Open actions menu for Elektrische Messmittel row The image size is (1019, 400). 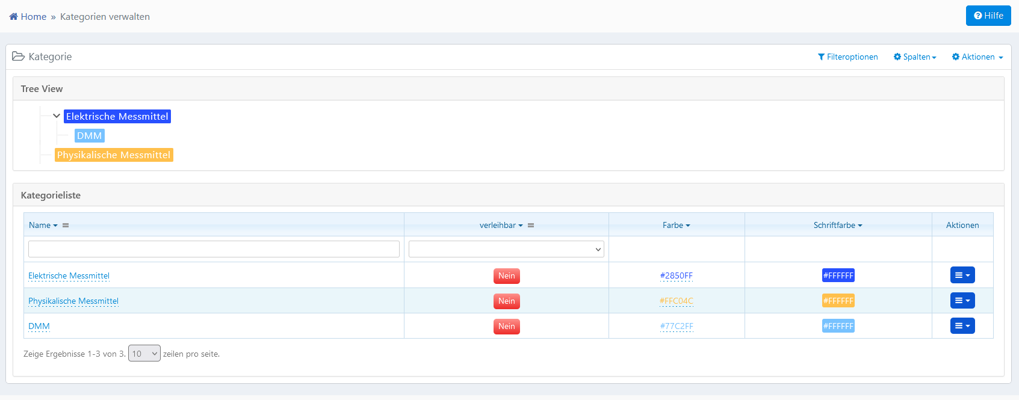pyautogui.click(x=962, y=275)
